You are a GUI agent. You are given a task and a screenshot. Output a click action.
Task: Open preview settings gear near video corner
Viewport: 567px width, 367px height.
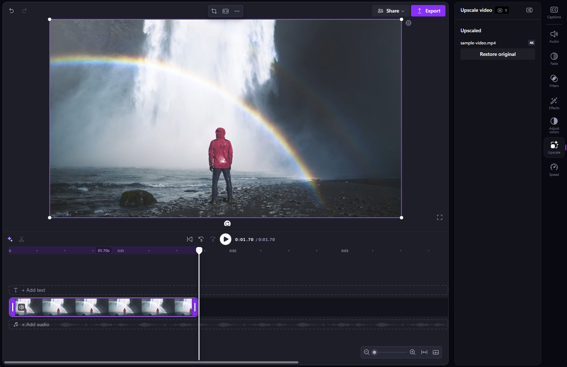pyautogui.click(x=408, y=23)
